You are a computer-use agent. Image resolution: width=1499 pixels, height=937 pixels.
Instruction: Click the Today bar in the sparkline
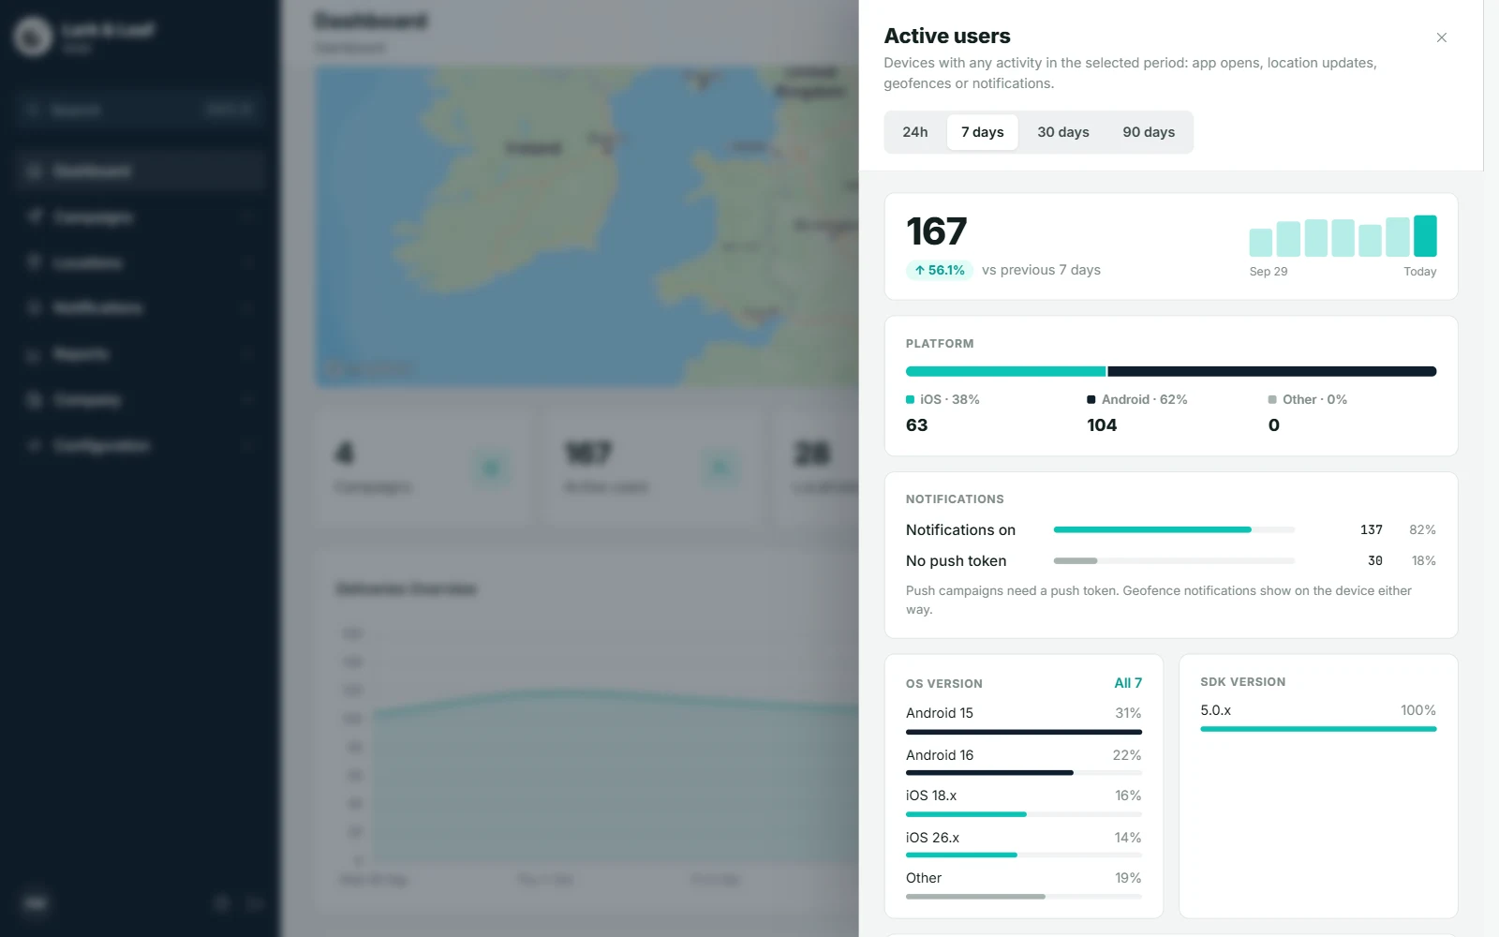[x=1424, y=236]
